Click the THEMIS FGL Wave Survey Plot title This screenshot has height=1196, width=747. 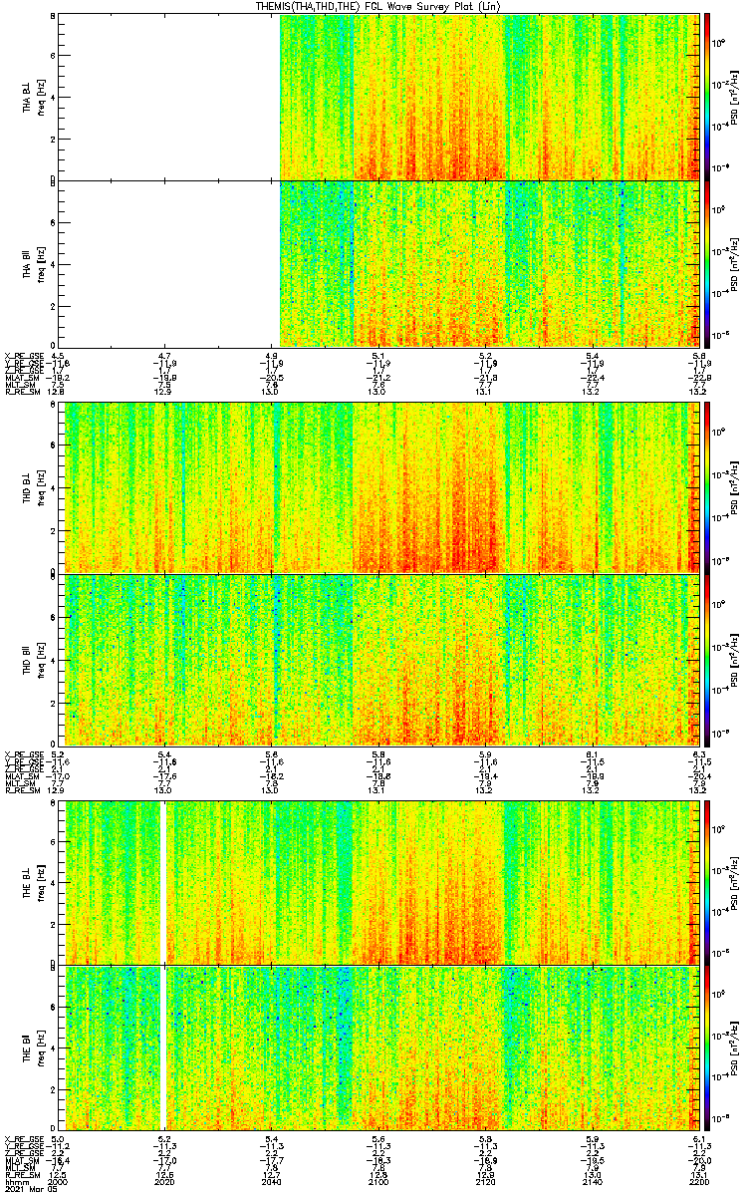(x=379, y=6)
